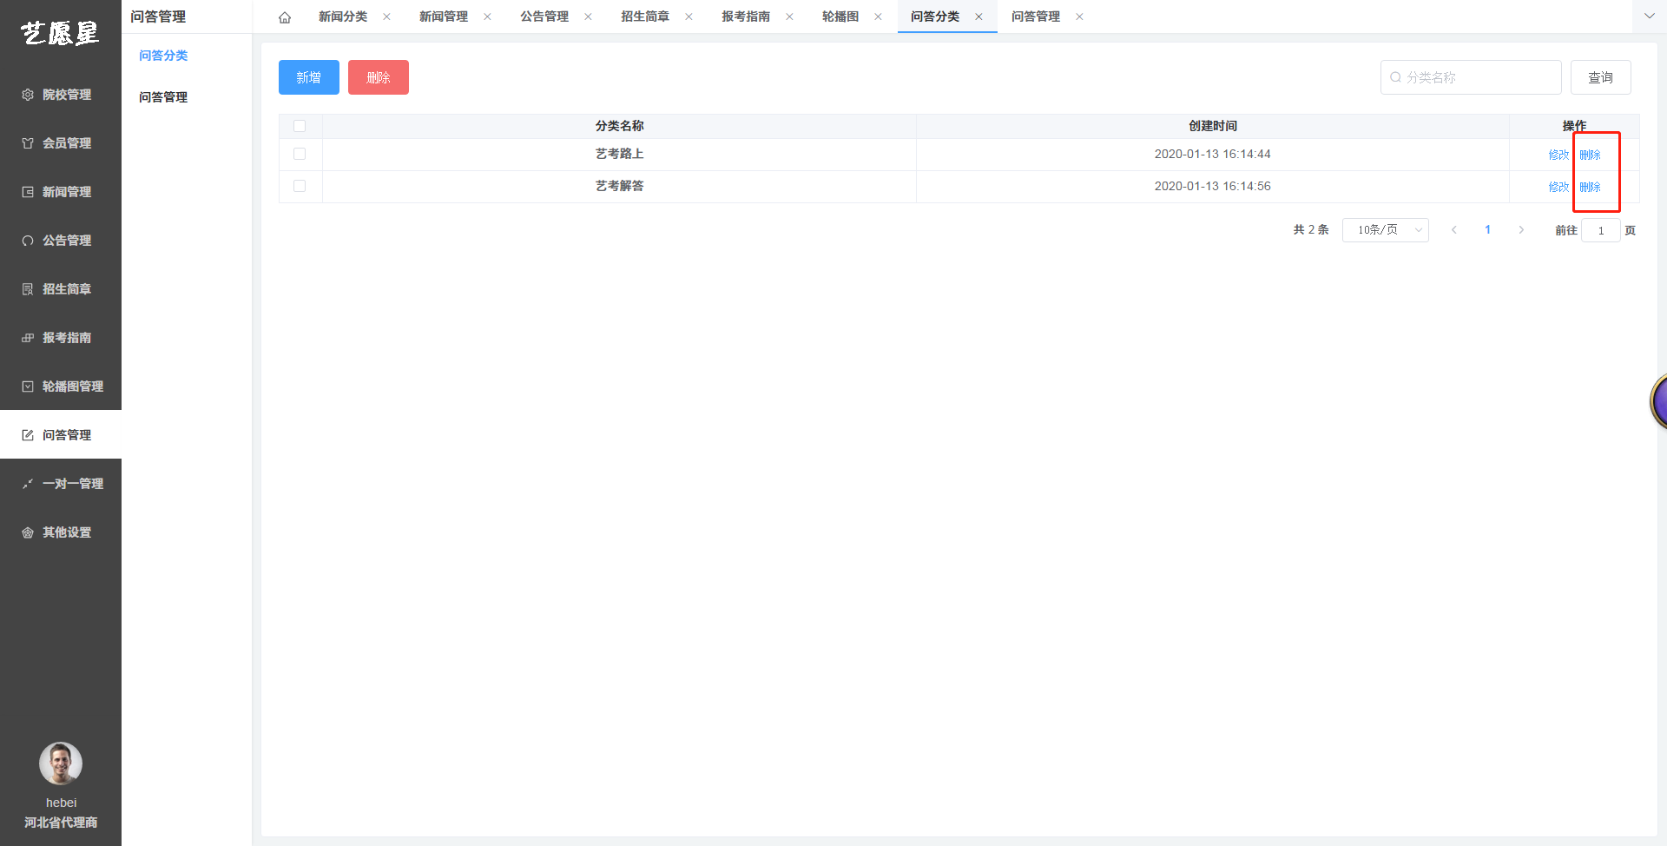Click timestamp 2020-01-13 16:14:44

coord(1213,154)
